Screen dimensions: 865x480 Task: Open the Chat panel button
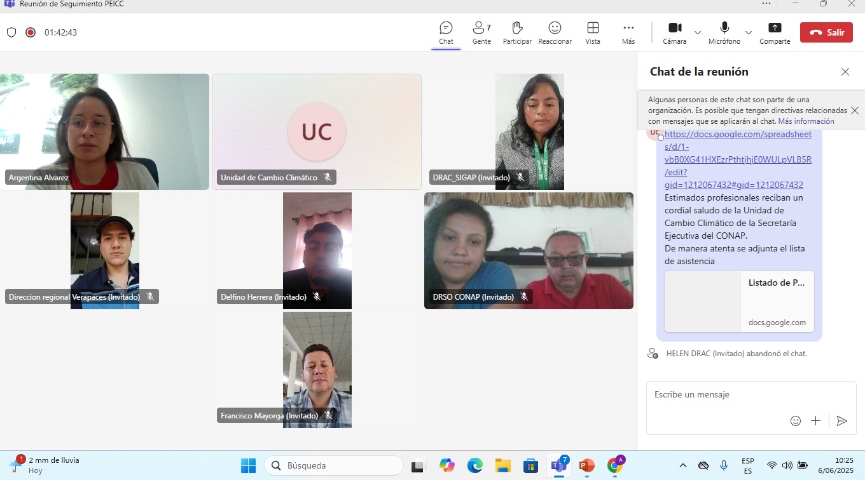446,32
